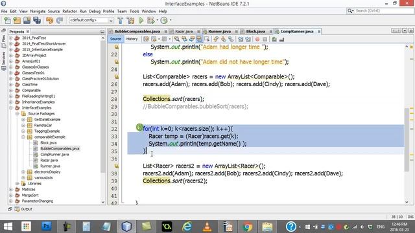
Task: Click the ENG language indicator
Action: pyautogui.click(x=381, y=227)
